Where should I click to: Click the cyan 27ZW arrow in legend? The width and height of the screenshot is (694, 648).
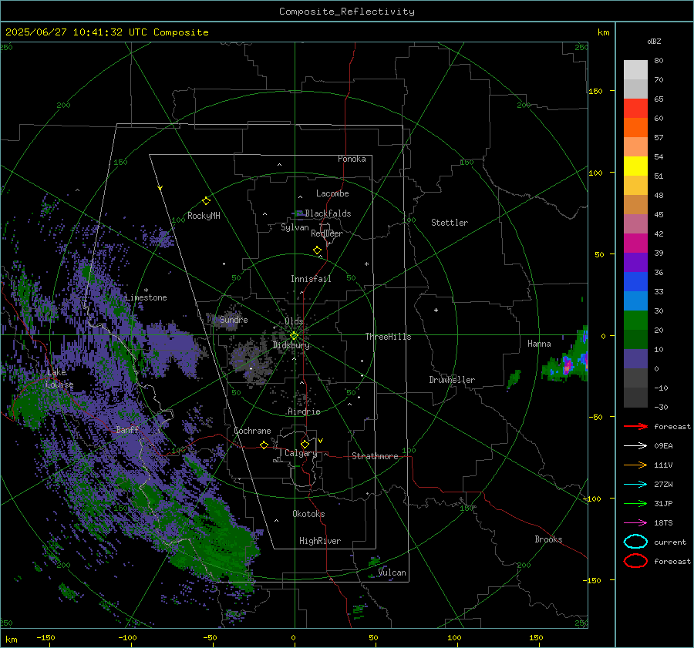pyautogui.click(x=635, y=484)
